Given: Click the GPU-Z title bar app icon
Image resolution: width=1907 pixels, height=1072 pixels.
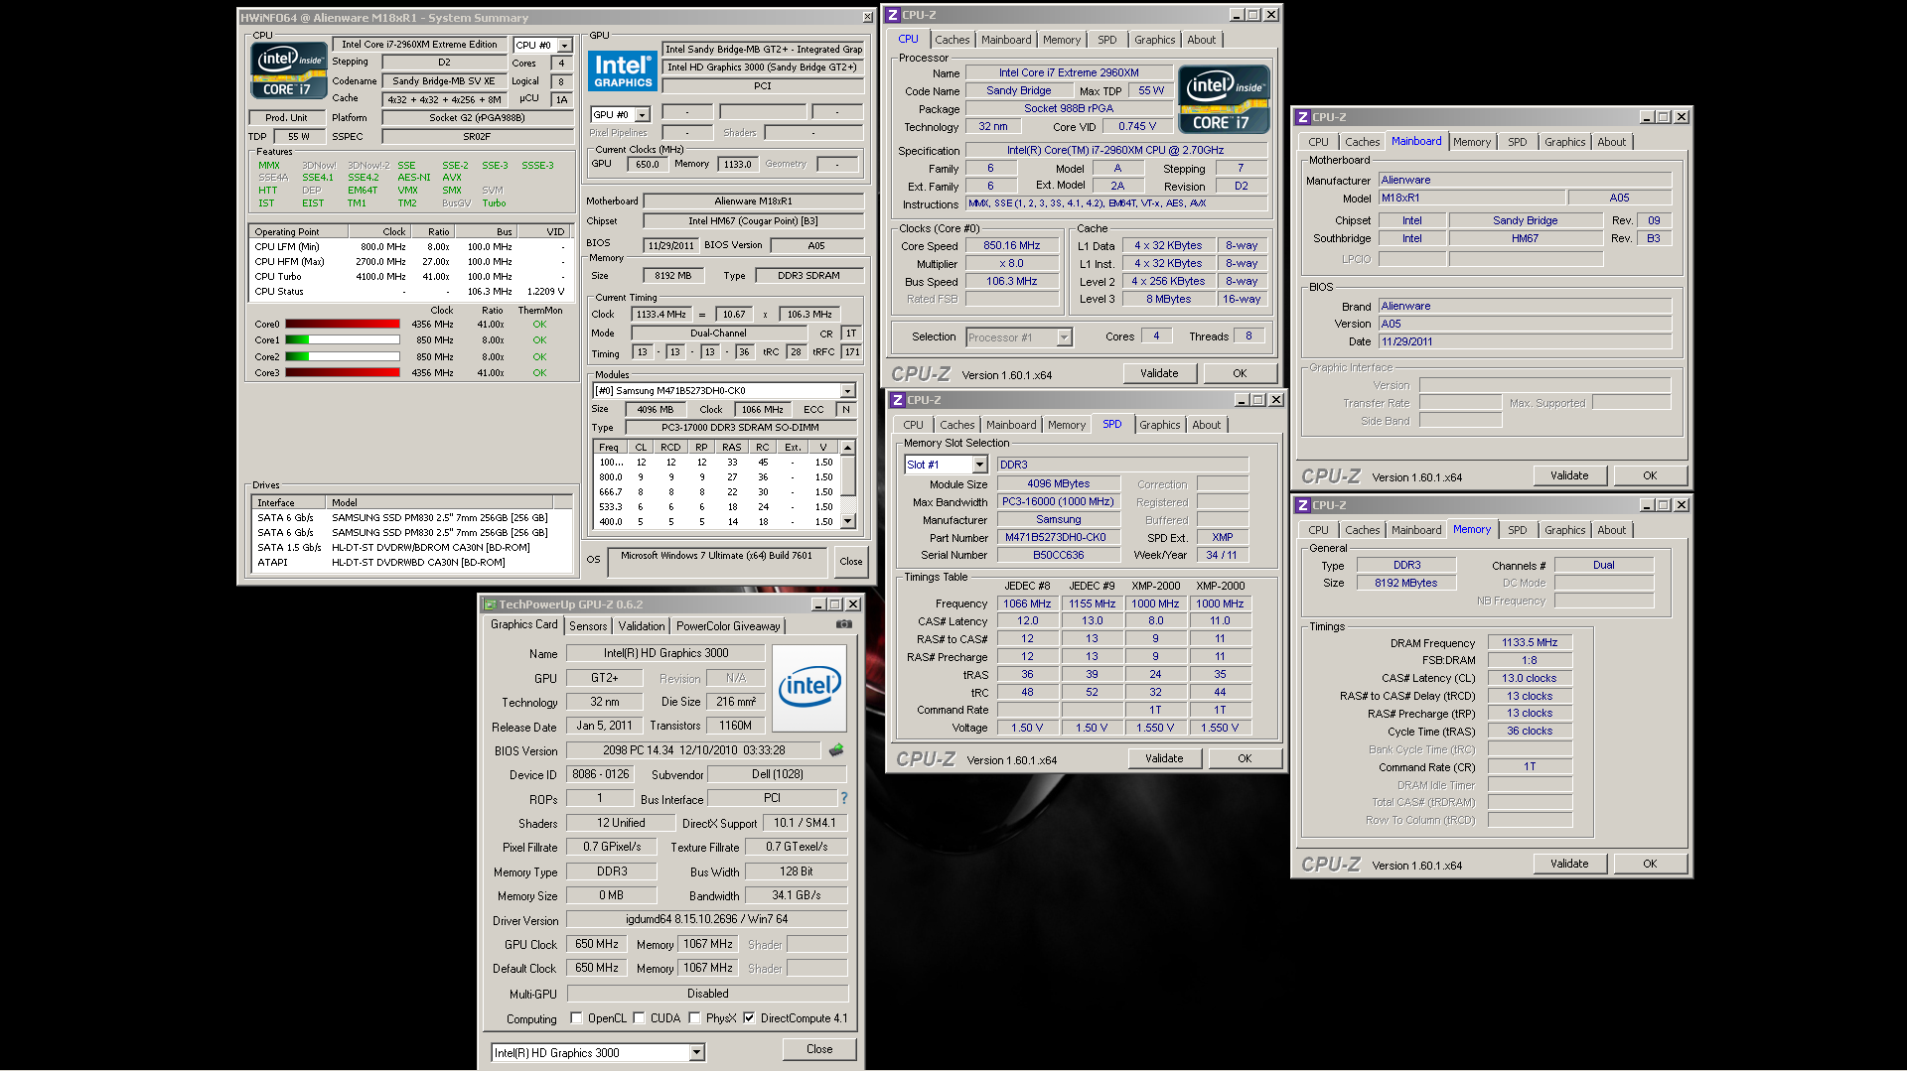Looking at the screenshot, I should pos(490,604).
